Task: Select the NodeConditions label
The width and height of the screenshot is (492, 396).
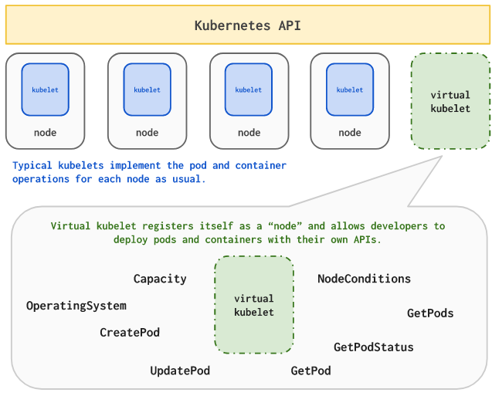Action: click(x=364, y=279)
